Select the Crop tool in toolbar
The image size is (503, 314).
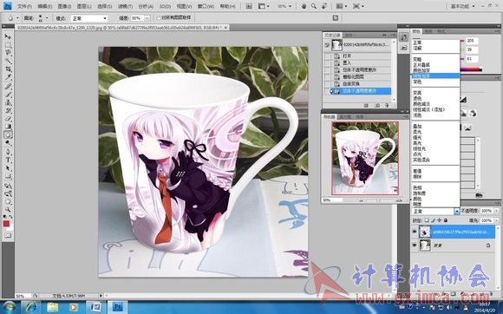(x=8, y=69)
